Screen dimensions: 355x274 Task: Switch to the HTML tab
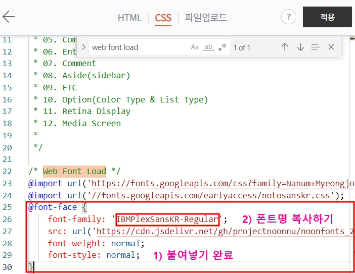(129, 18)
